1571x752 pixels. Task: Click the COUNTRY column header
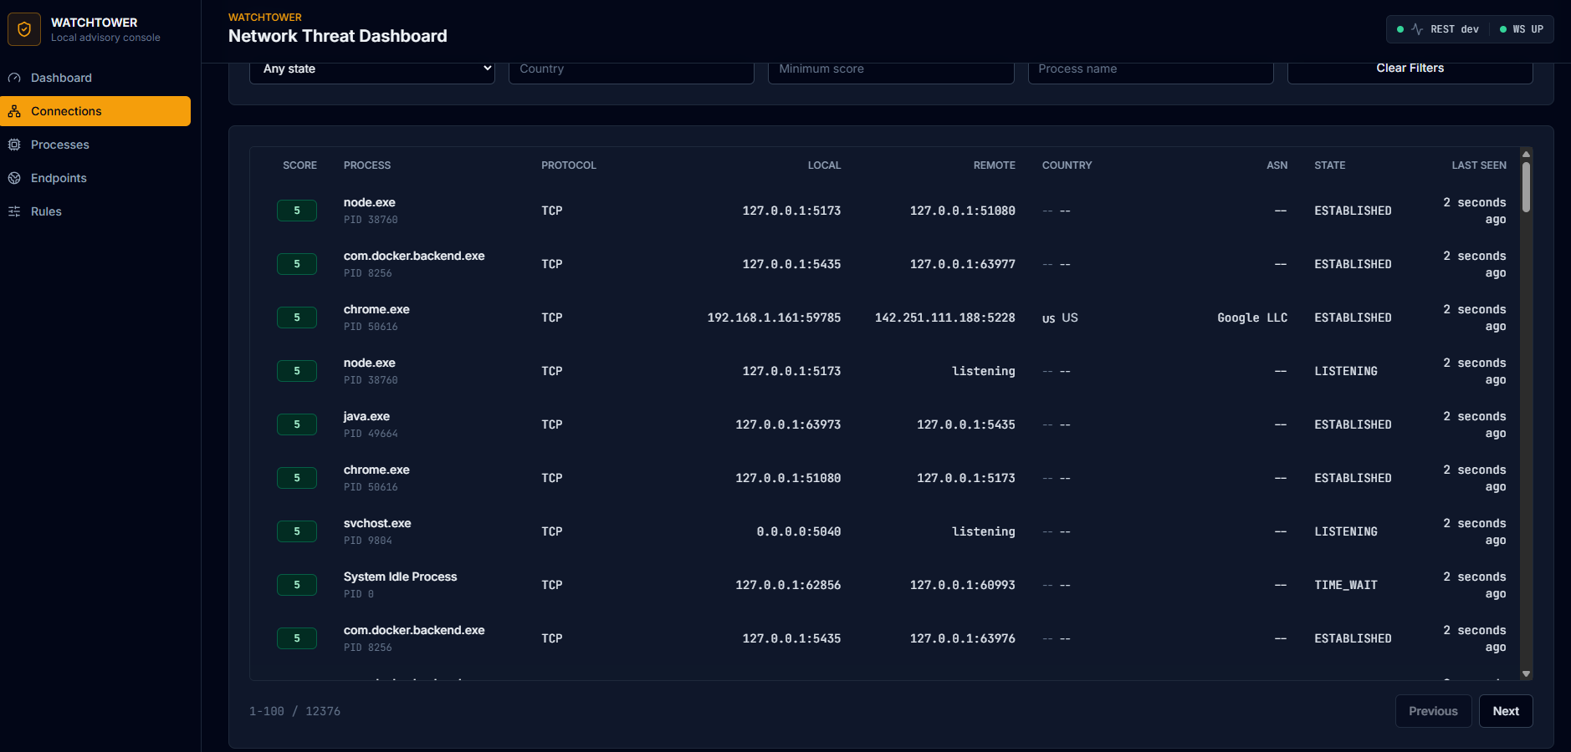pos(1067,165)
